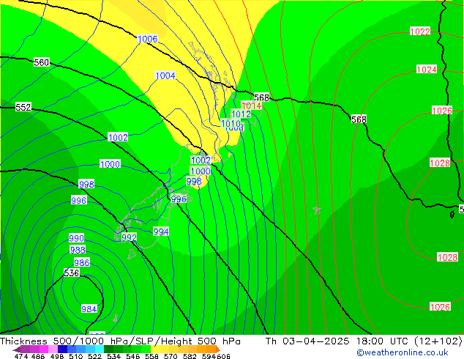Select the 552 height contour label
This screenshot has width=464, height=359.
(23, 107)
